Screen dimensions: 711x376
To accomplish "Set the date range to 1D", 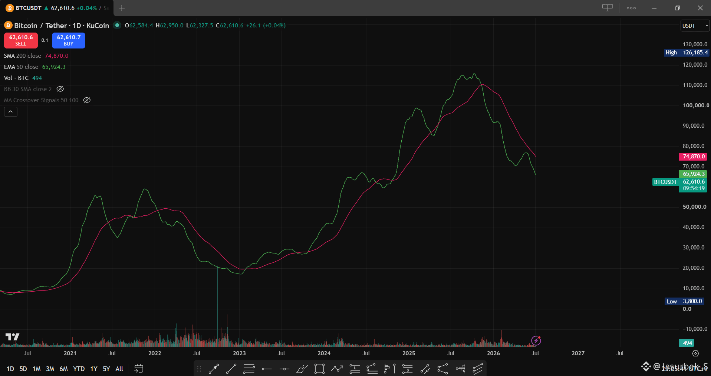I will [x=10, y=369].
